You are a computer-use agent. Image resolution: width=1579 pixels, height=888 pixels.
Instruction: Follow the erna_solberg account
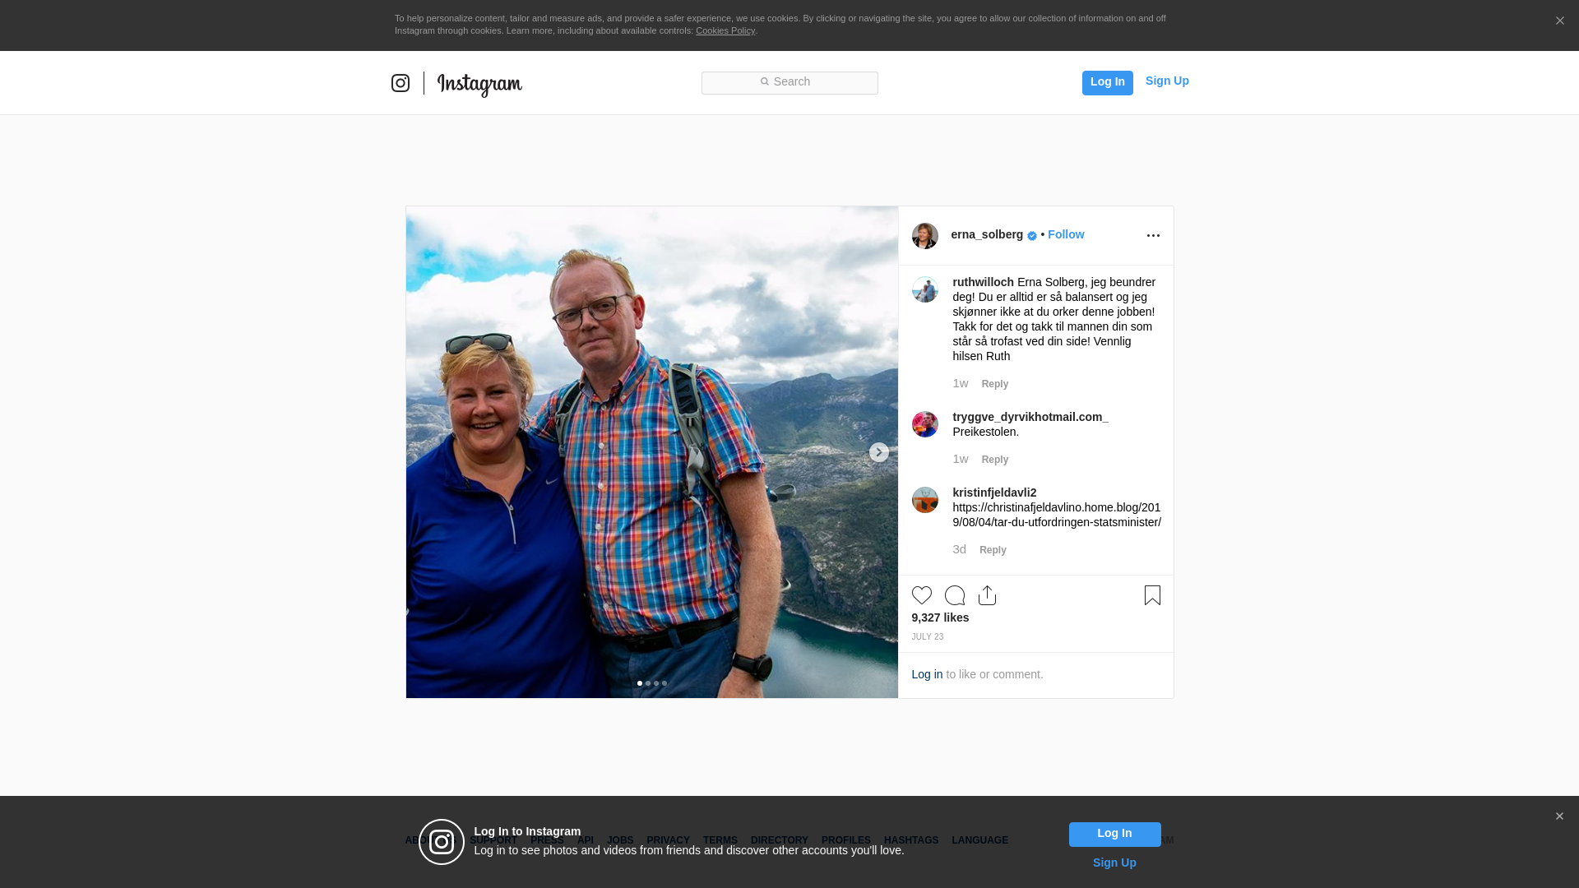pyautogui.click(x=1066, y=234)
